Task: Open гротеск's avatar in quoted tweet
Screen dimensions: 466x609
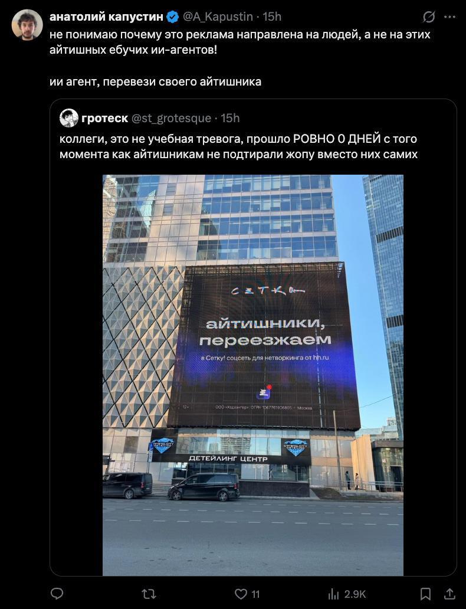Action: [x=69, y=118]
